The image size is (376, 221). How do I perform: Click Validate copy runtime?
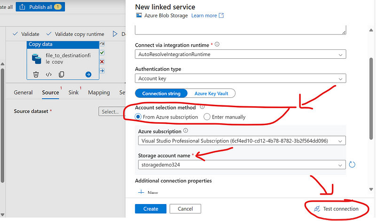tap(75, 34)
